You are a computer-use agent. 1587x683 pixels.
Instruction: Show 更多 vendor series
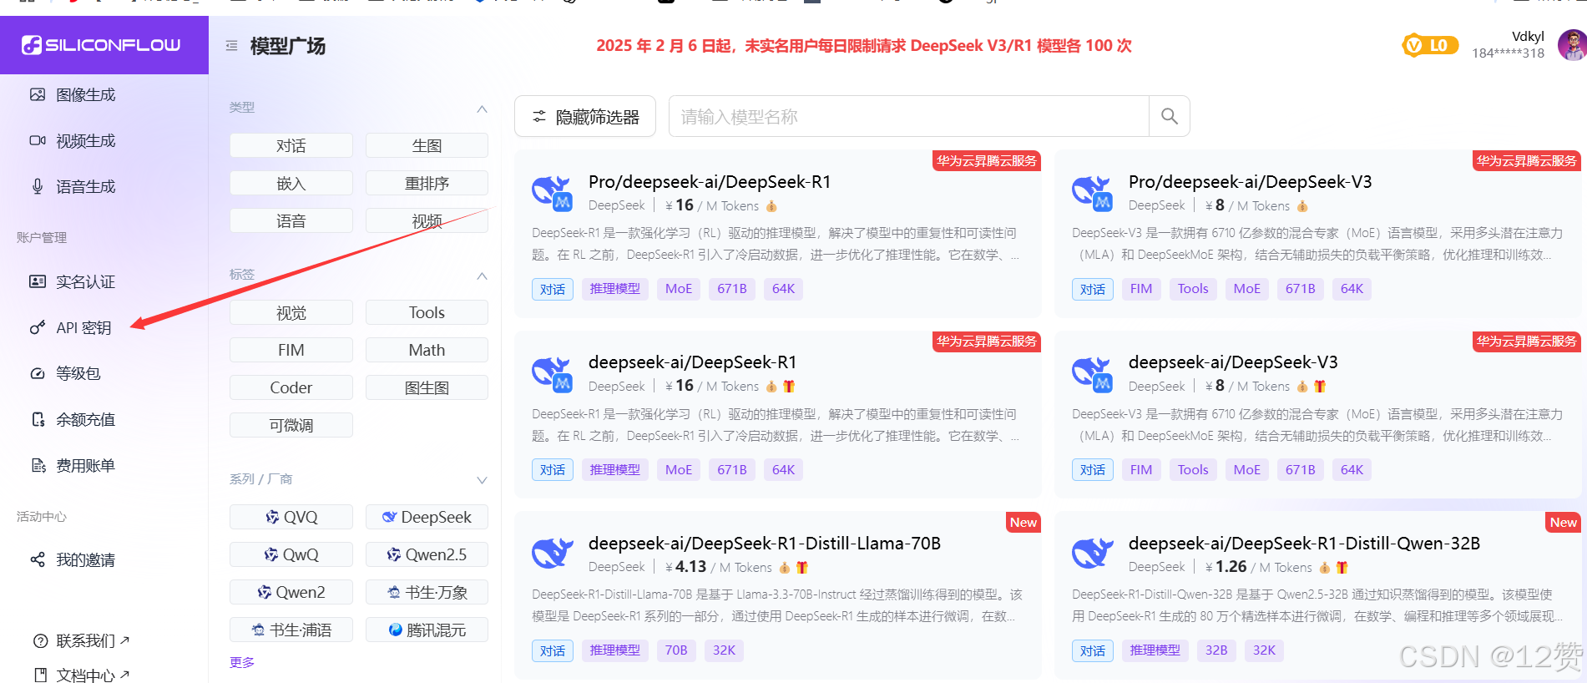(x=242, y=662)
